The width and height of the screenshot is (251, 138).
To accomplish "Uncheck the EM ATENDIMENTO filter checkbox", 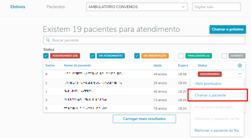I will [x=92, y=56].
